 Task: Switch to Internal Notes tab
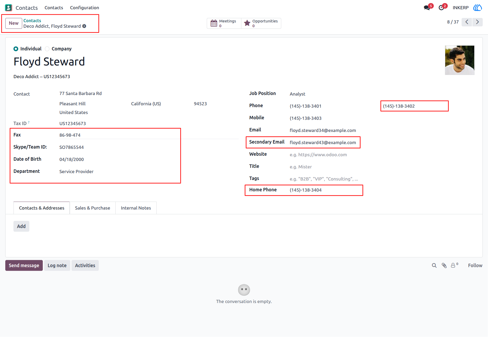point(136,208)
